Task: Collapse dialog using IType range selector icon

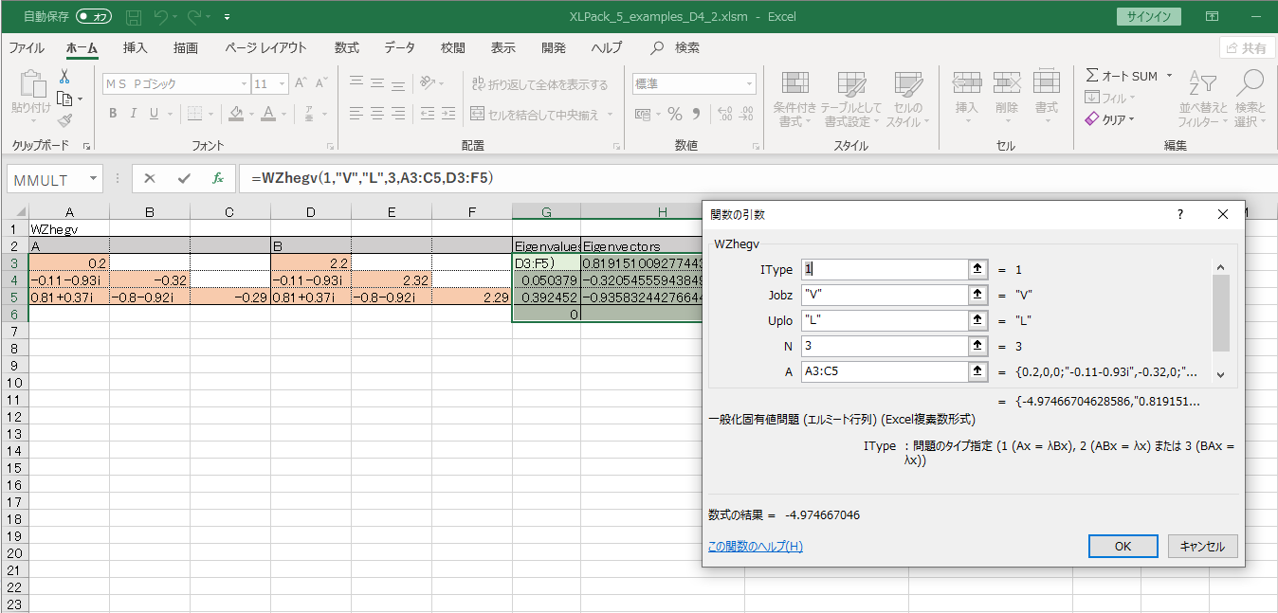Action: coord(976,270)
